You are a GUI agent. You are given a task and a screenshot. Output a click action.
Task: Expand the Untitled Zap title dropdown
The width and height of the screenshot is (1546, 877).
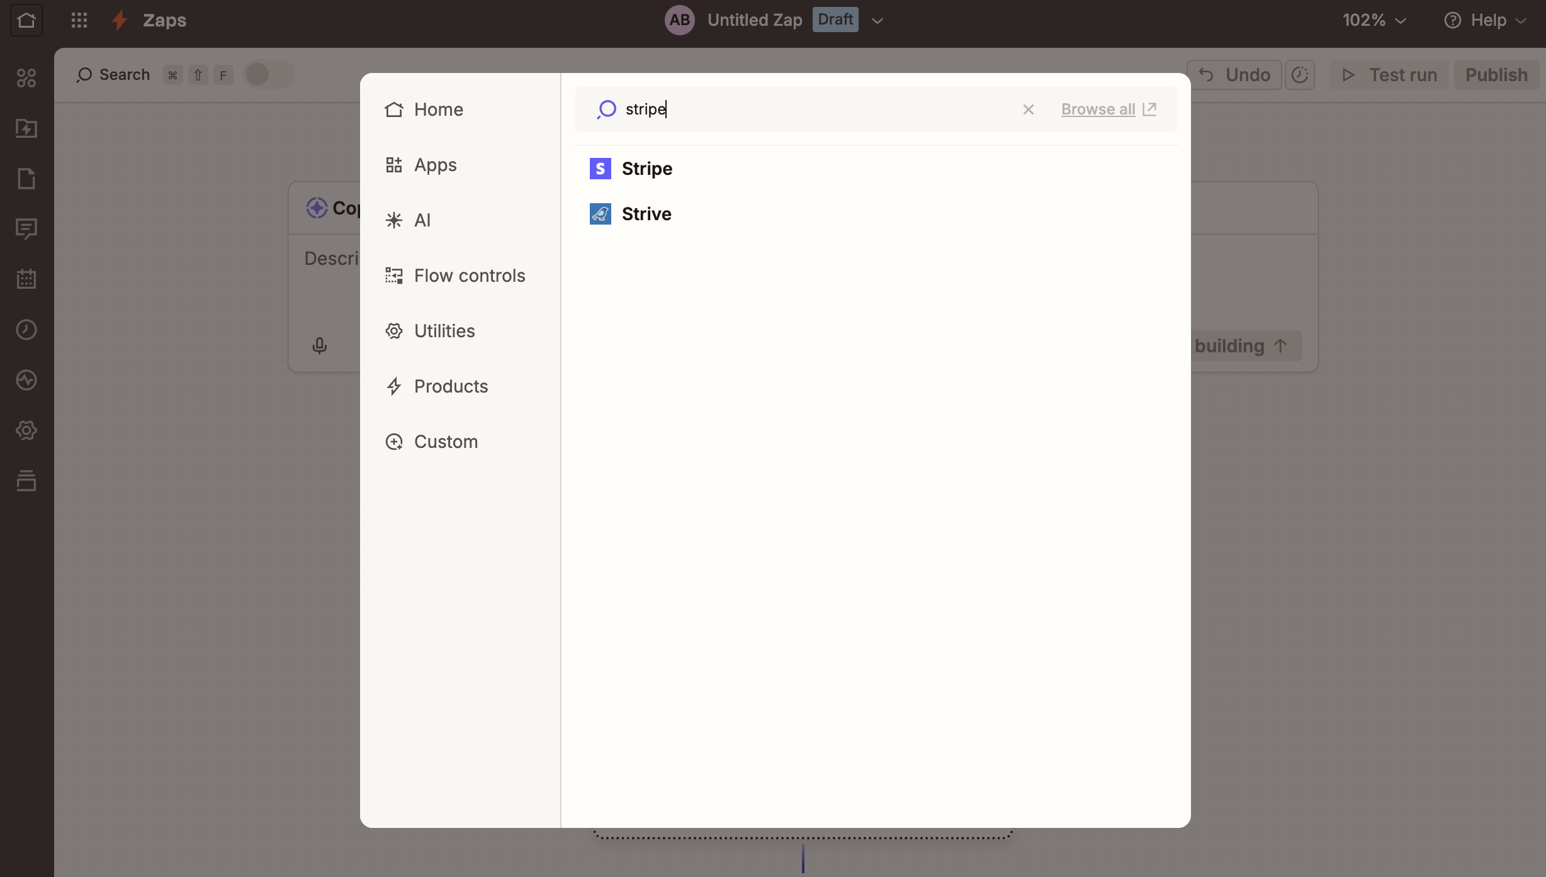pyautogui.click(x=877, y=21)
